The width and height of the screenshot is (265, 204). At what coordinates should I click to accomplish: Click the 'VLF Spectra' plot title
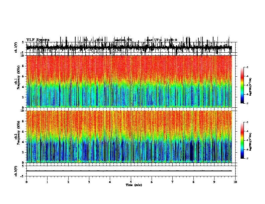(x=38, y=40)
